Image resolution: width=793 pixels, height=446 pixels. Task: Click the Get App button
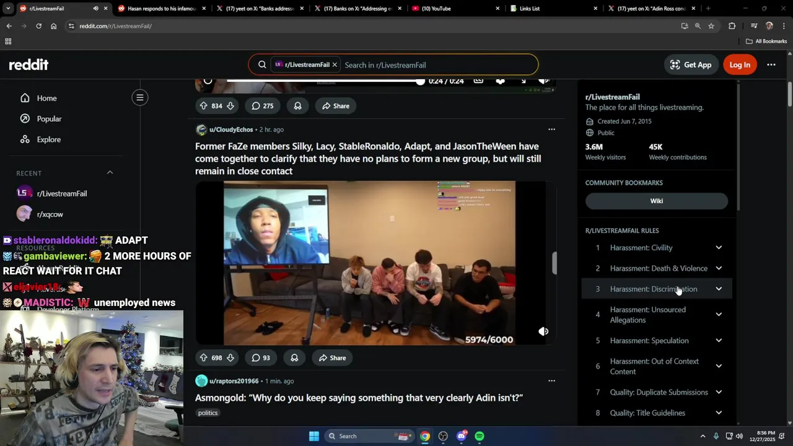point(691,64)
